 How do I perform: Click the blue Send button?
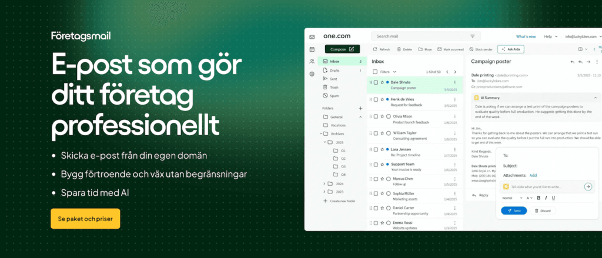tap(514, 211)
